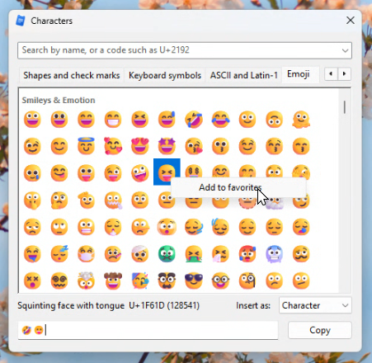Show more tabs with right arrow
This screenshot has height=363, width=372.
[x=344, y=73]
